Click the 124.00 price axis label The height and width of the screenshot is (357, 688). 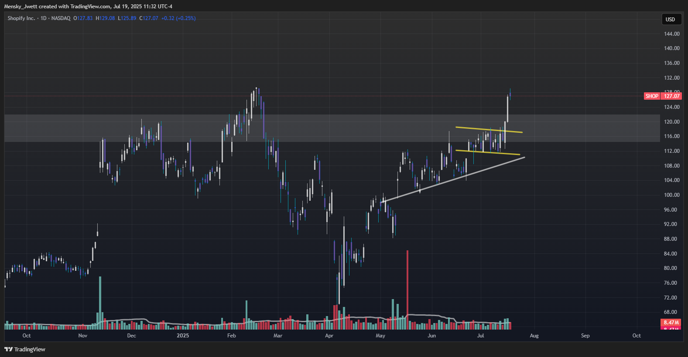tap(671, 107)
